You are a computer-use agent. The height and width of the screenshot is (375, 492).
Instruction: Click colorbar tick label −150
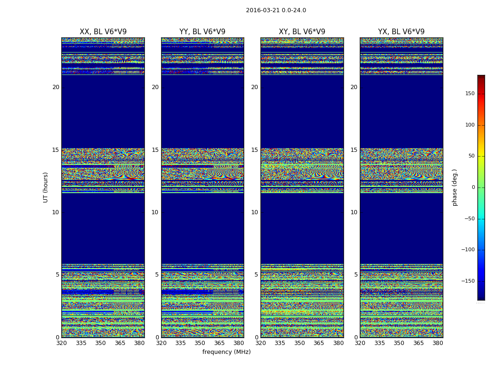468,281
